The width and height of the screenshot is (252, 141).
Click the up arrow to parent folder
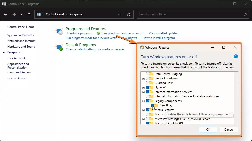click(29, 14)
